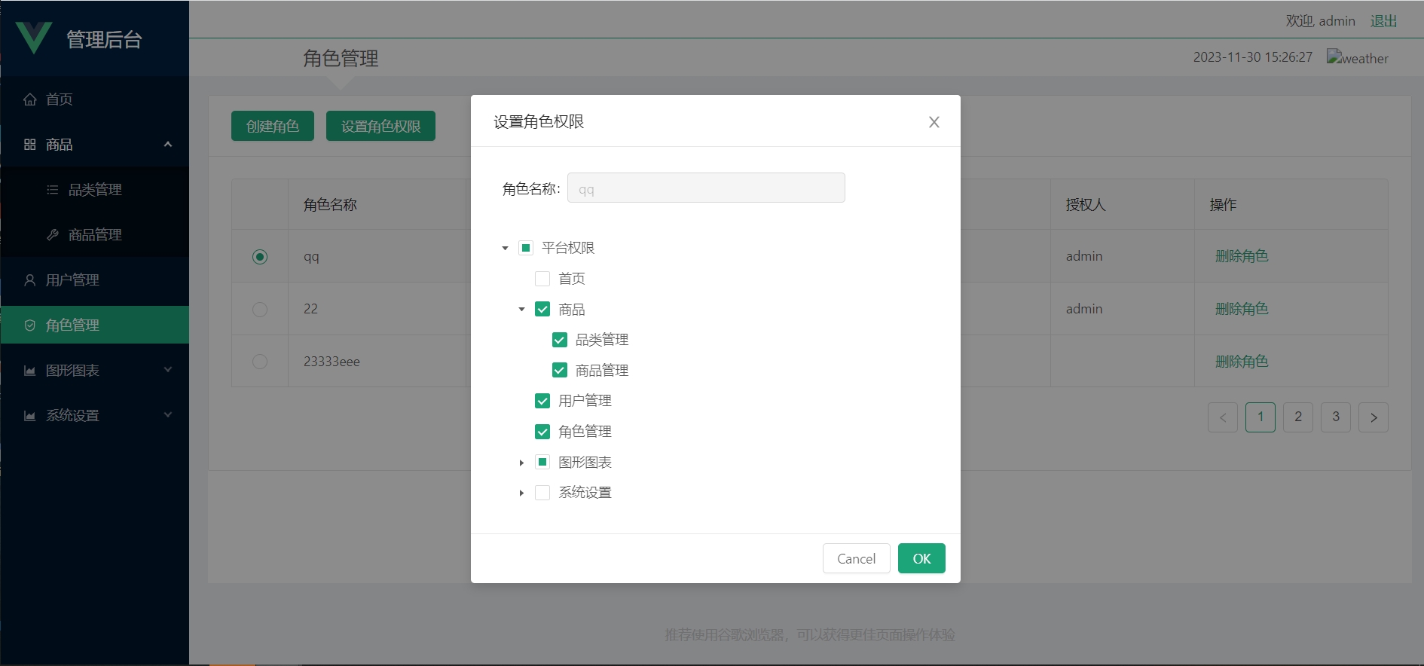This screenshot has height=666, width=1424.
Task: Open 商品管理 in the sidebar
Action: point(95,235)
